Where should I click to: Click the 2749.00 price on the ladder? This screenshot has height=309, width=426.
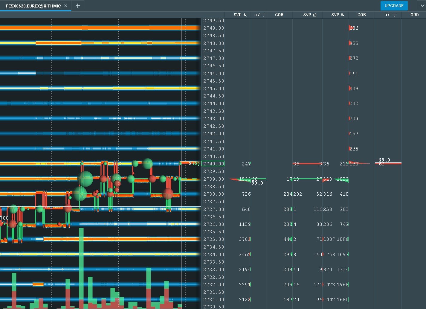(213, 28)
